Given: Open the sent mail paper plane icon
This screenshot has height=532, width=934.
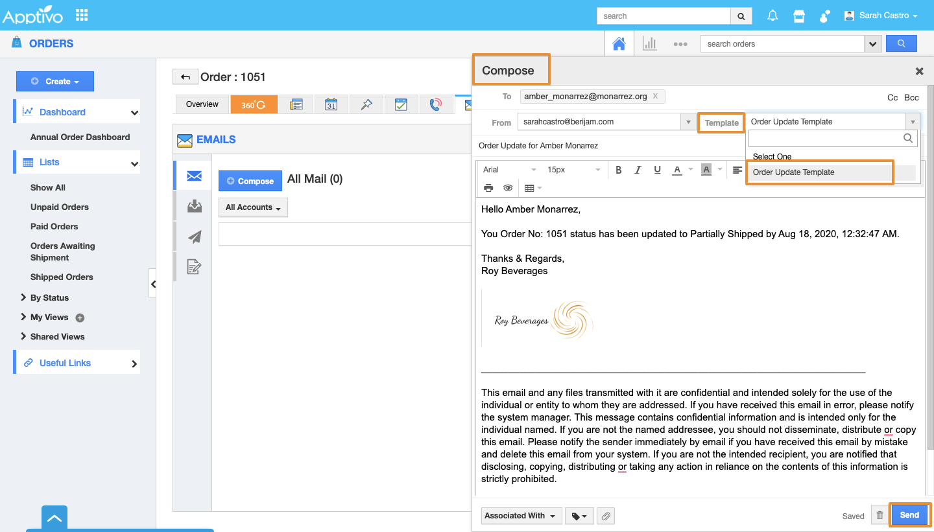Looking at the screenshot, I should [194, 237].
